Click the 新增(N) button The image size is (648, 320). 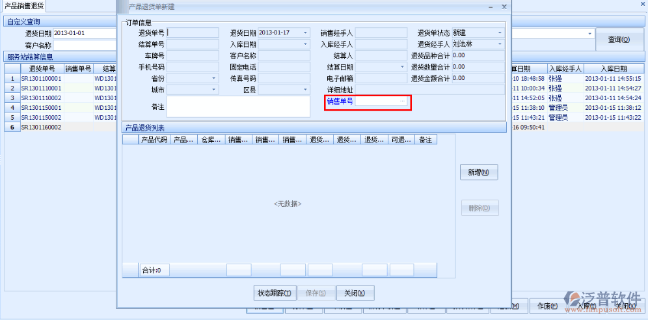click(x=479, y=172)
